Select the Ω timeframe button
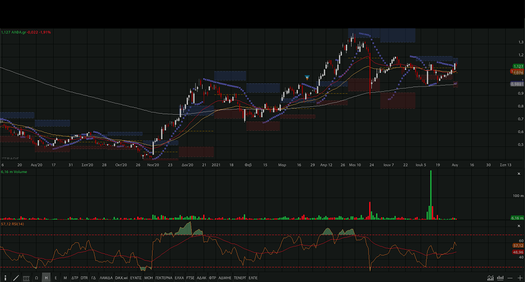The width and height of the screenshot is (525, 282). 36,278
